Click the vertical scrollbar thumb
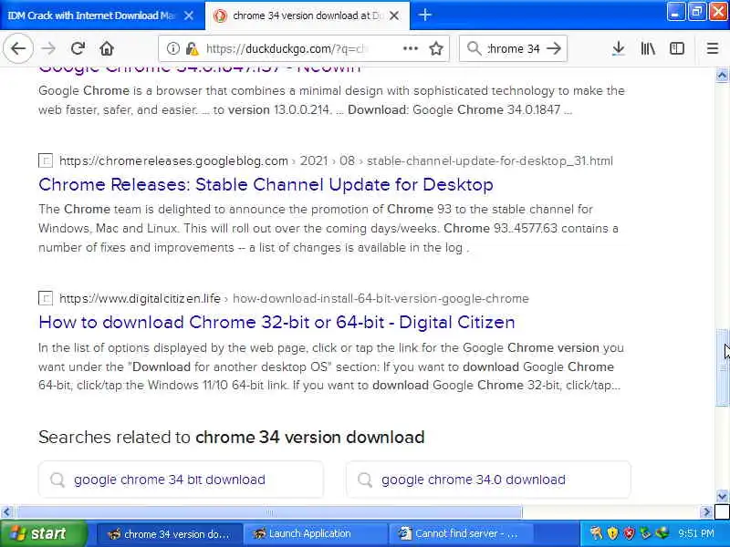The height and width of the screenshot is (547, 730). 722,367
